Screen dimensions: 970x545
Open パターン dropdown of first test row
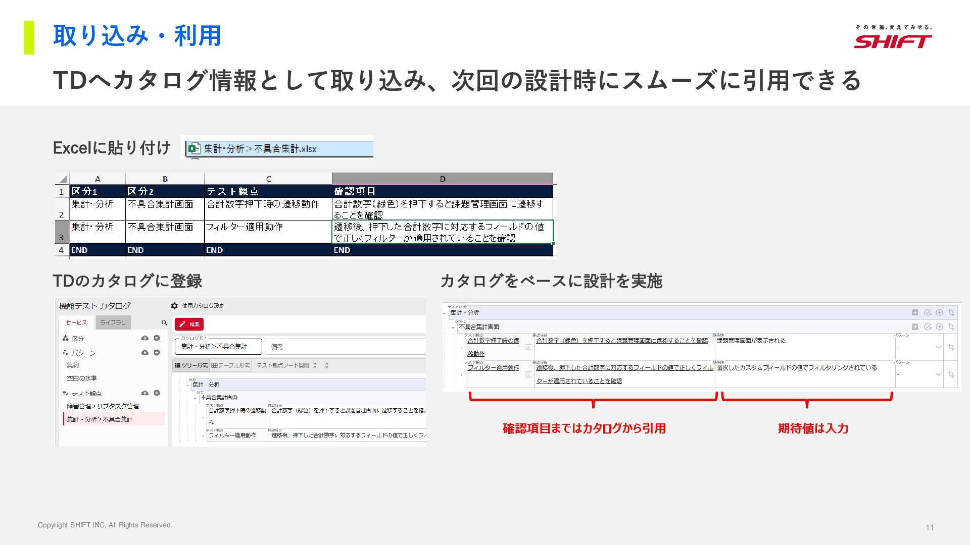pos(938,347)
